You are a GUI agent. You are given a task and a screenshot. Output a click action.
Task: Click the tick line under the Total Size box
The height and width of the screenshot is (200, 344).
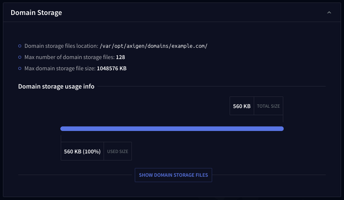[283, 119]
